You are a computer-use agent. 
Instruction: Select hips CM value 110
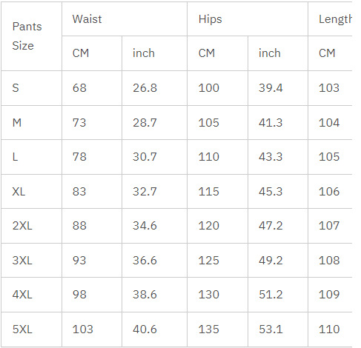[209, 157]
